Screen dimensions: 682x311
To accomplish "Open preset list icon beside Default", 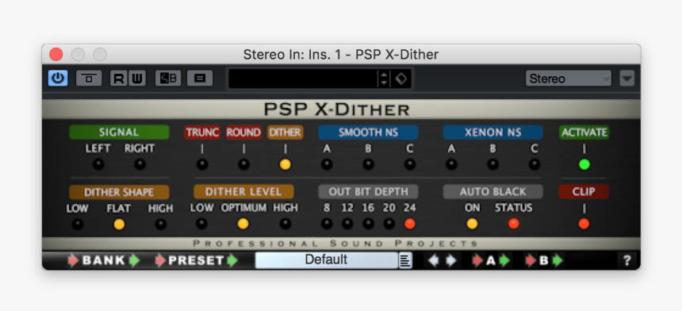I will [x=405, y=260].
